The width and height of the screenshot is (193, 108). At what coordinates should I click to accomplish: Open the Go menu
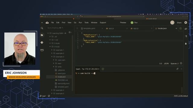point(75,22)
